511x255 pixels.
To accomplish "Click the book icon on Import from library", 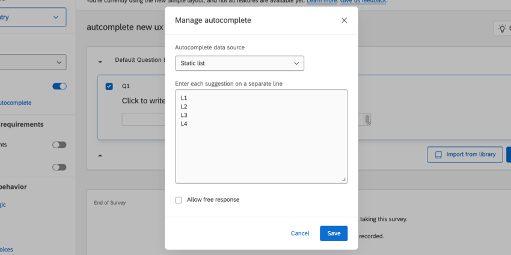I will [438, 154].
